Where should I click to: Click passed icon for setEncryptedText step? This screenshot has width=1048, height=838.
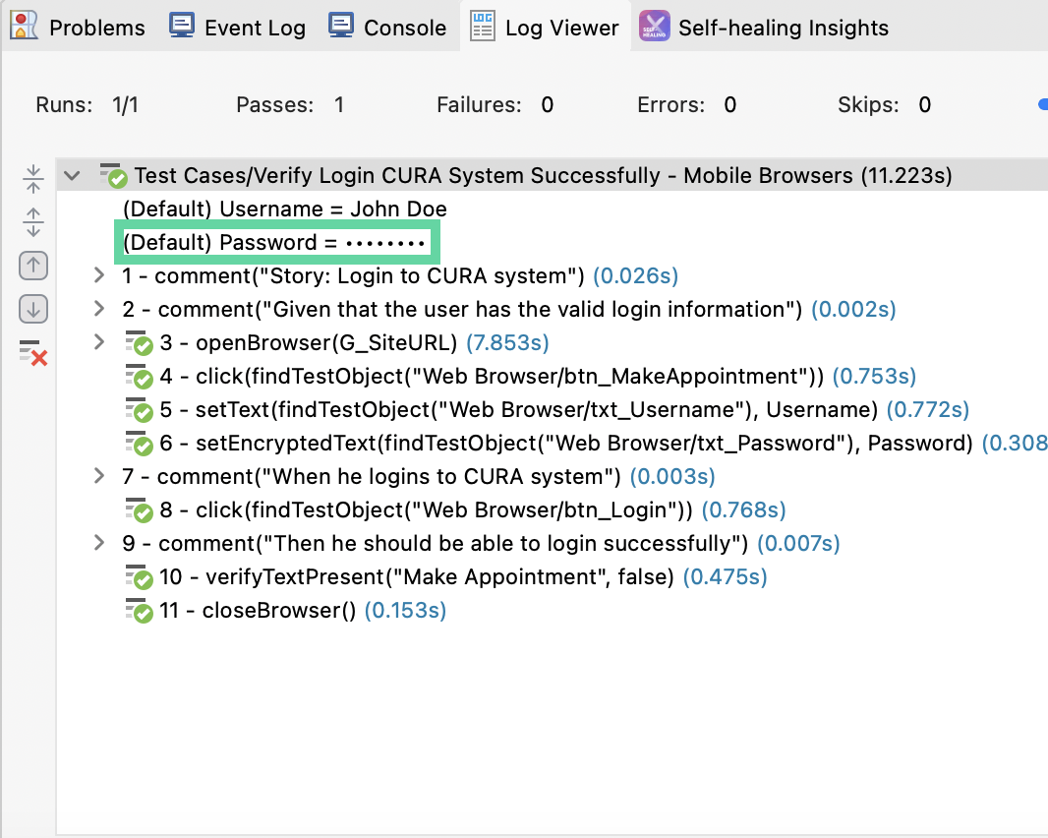(140, 444)
